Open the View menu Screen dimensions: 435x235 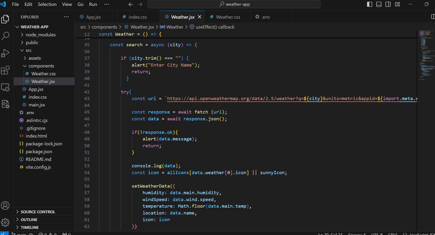67,4
